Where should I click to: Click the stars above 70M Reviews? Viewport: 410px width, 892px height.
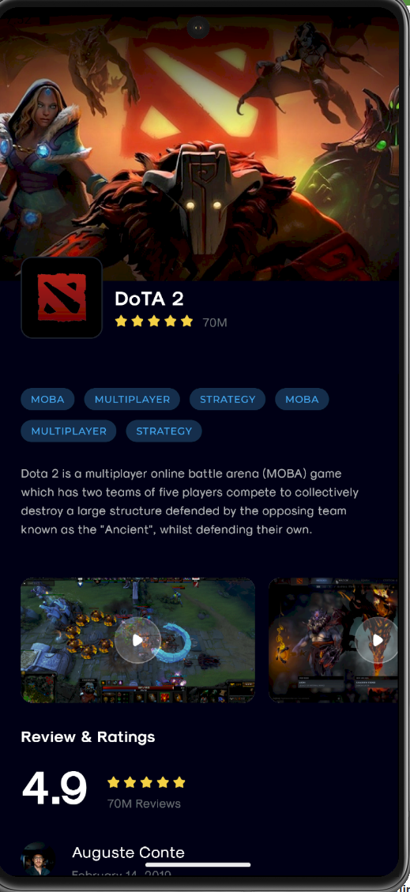pos(146,782)
